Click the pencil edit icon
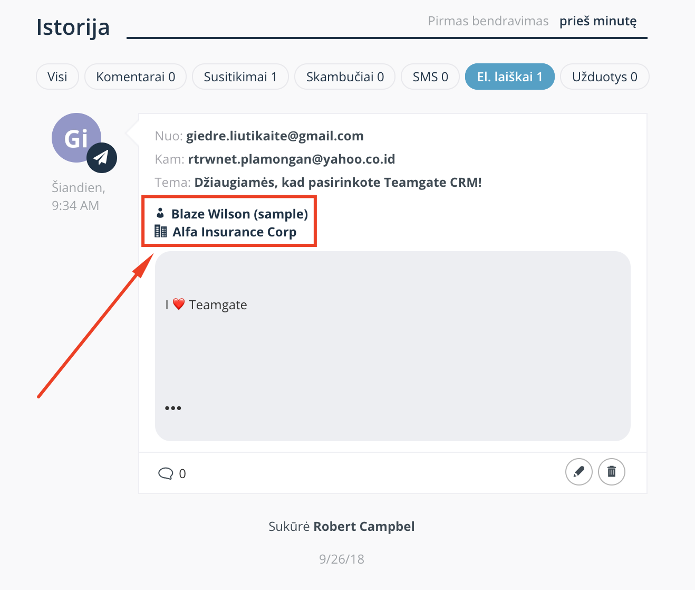 pyautogui.click(x=578, y=472)
